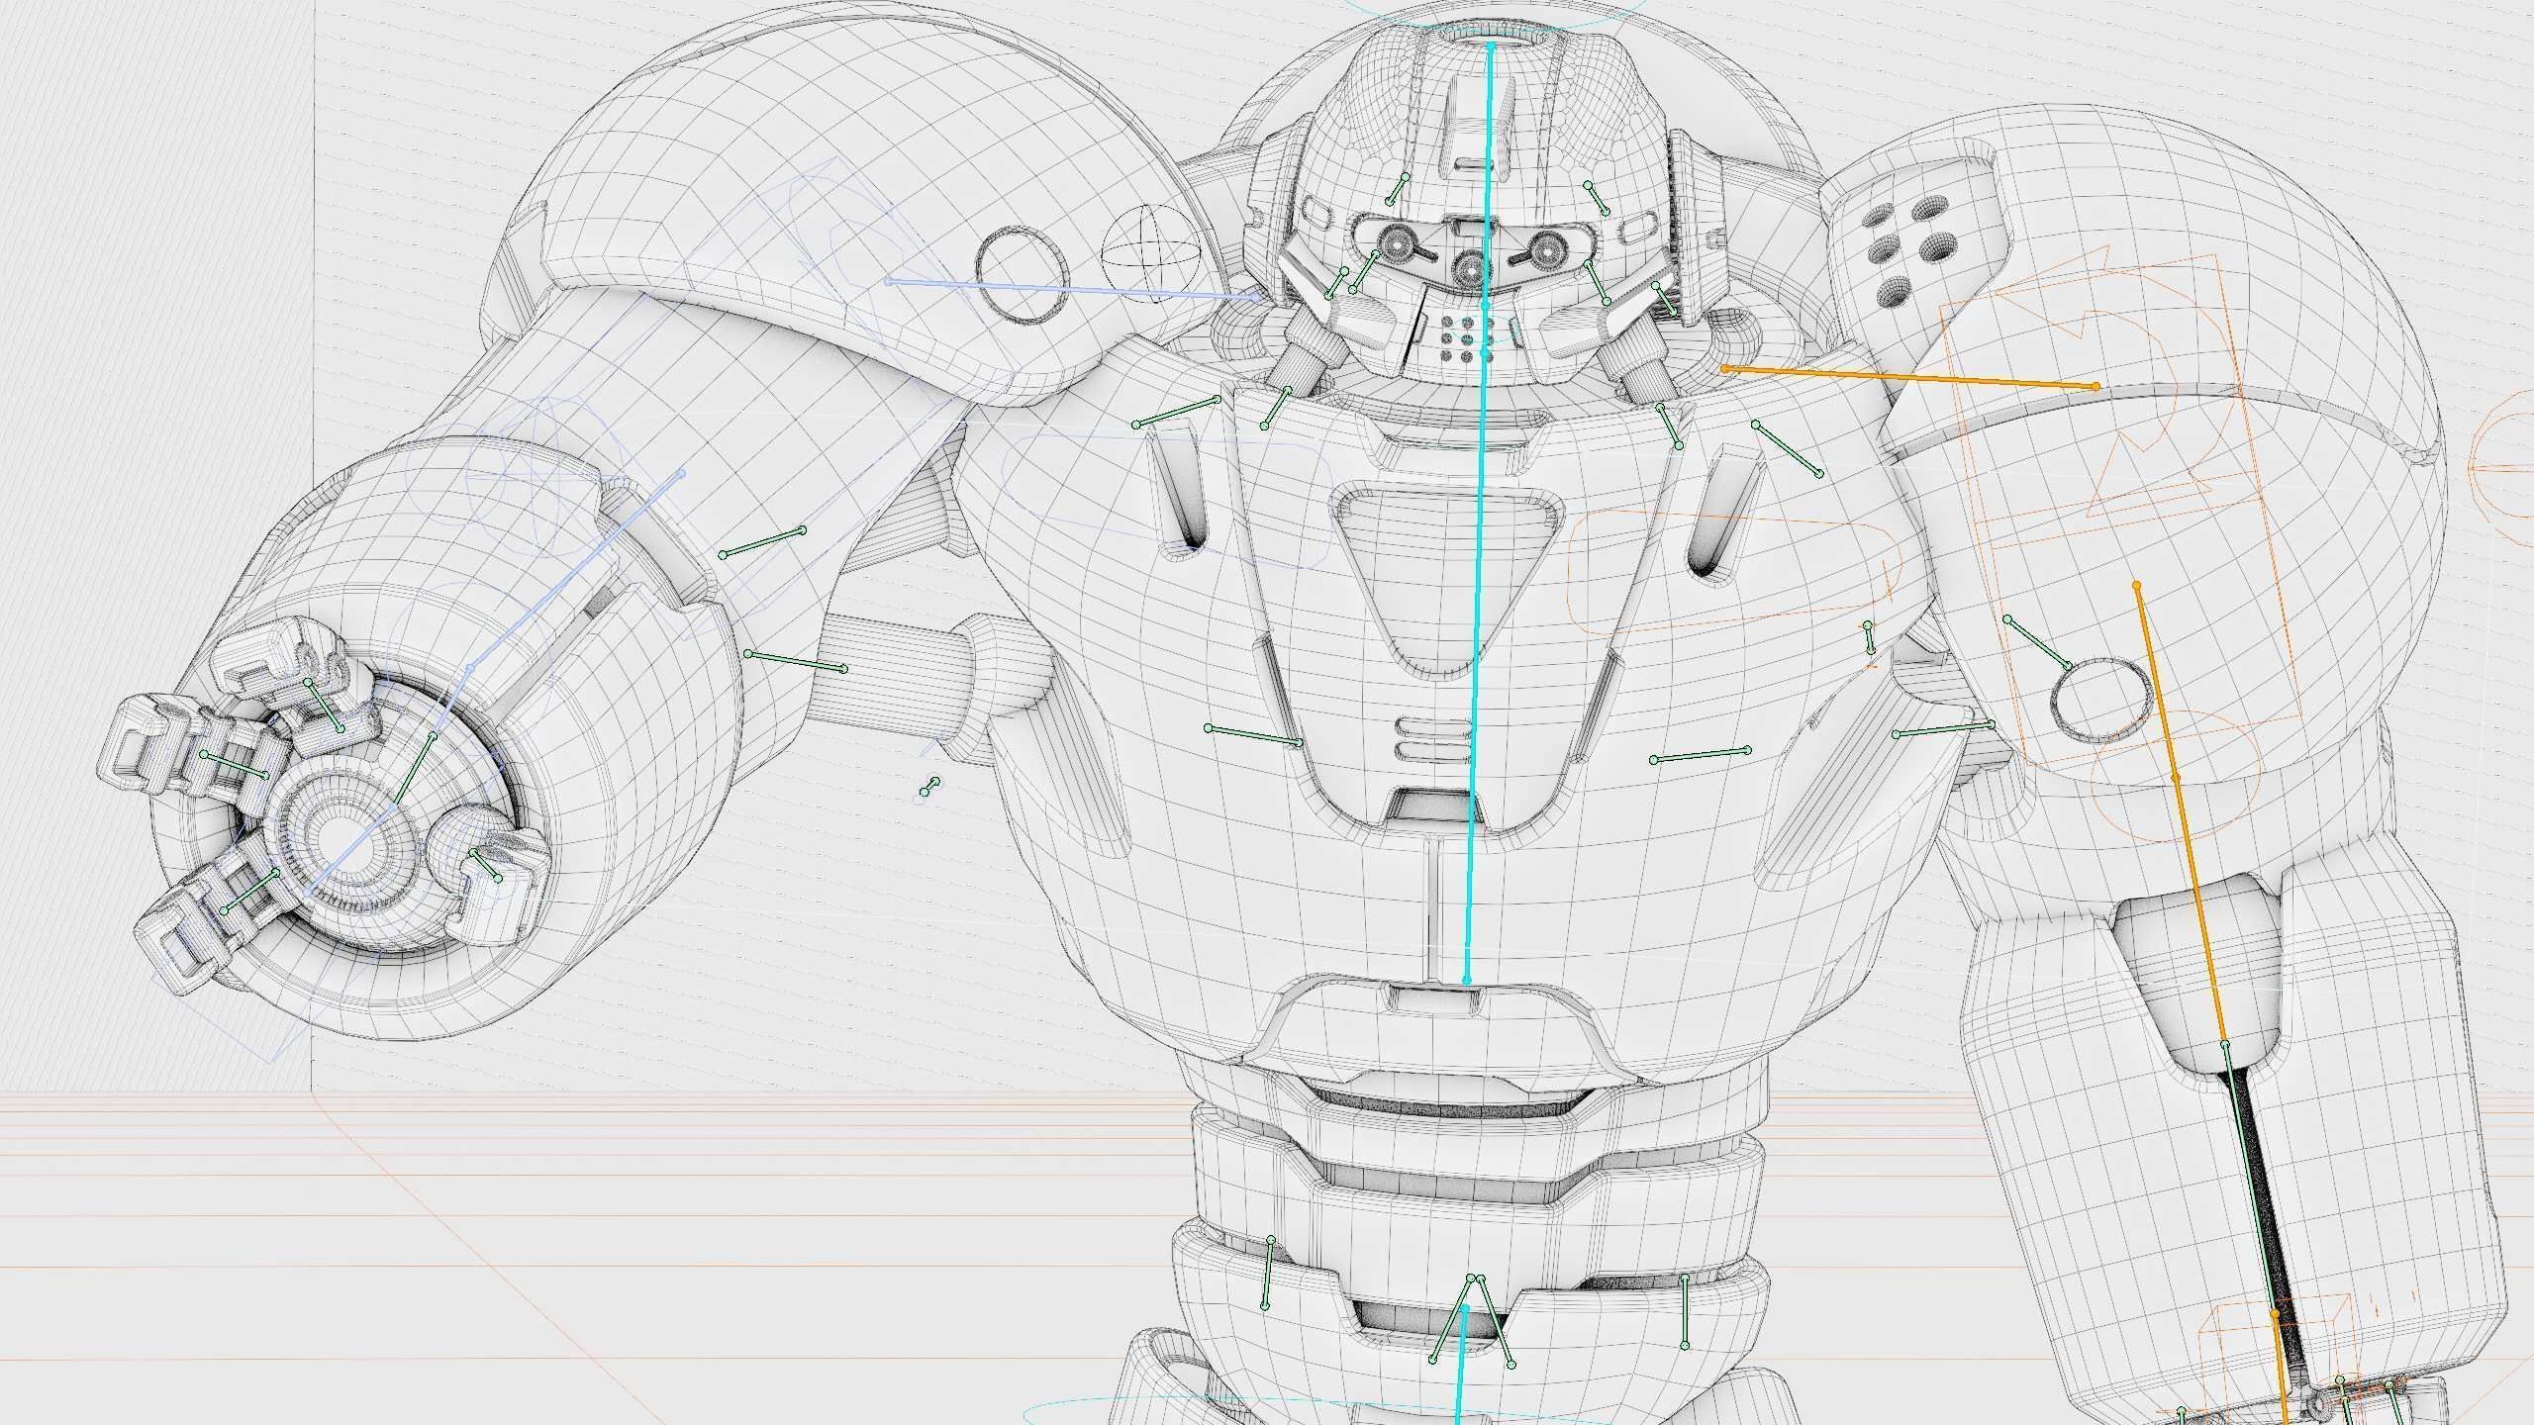Image resolution: width=2534 pixels, height=1425 pixels.
Task: Select the cyan pelvis bone below the waist
Action: pos(1461,1366)
